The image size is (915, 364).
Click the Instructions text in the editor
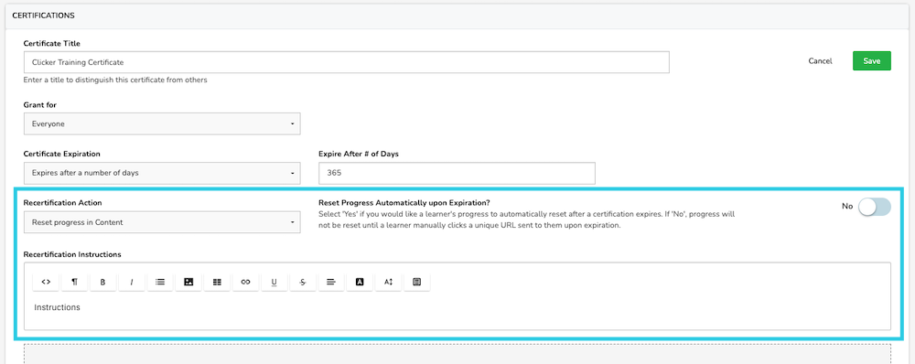coord(57,306)
